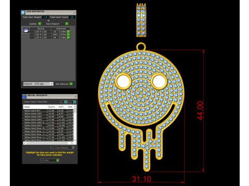Click the Total Gem Weight value field
Viewport: 249px width, 186px height.
coord(45,17)
